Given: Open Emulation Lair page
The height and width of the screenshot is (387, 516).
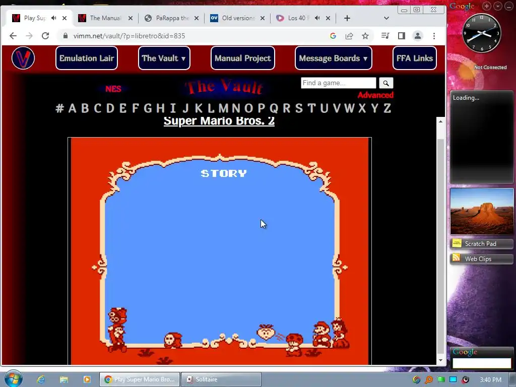Looking at the screenshot, I should pyautogui.click(x=87, y=58).
